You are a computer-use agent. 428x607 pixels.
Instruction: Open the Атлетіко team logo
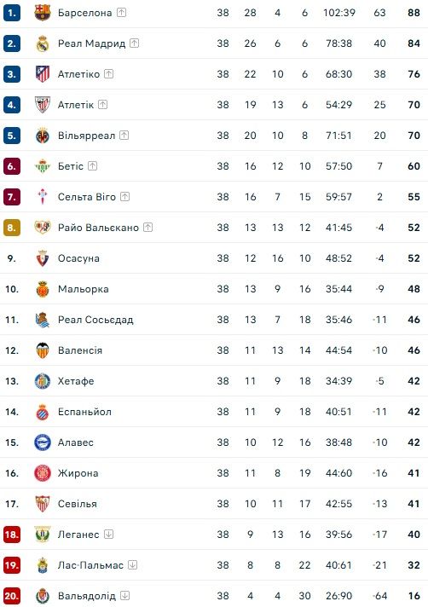[x=43, y=74]
